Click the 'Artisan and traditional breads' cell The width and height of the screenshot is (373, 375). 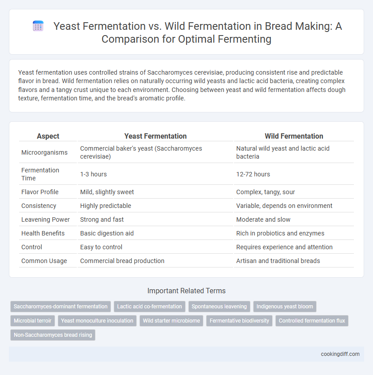pyautogui.click(x=294, y=261)
